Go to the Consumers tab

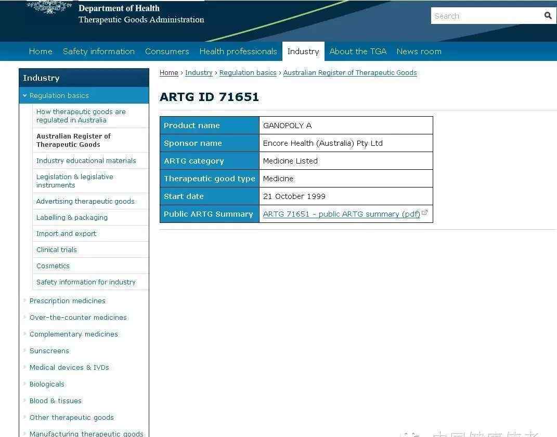(167, 51)
